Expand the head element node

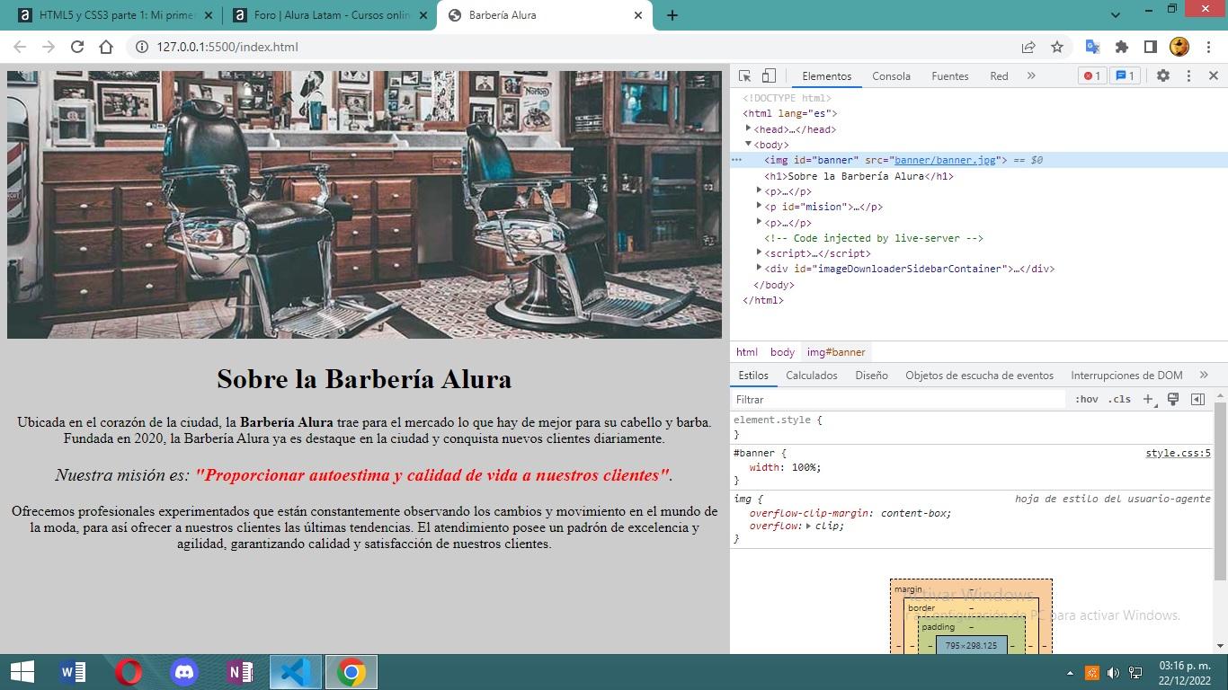pyautogui.click(x=749, y=128)
